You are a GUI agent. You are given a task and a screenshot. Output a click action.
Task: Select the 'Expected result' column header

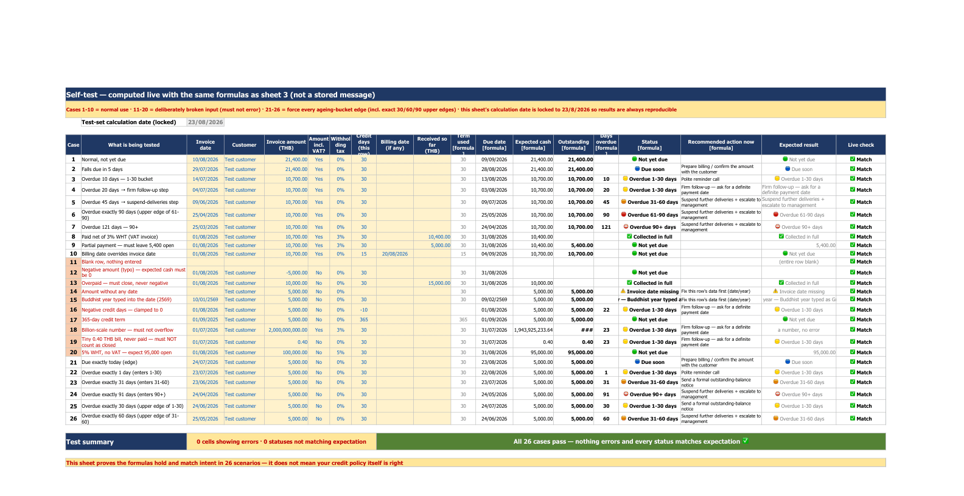[798, 145]
